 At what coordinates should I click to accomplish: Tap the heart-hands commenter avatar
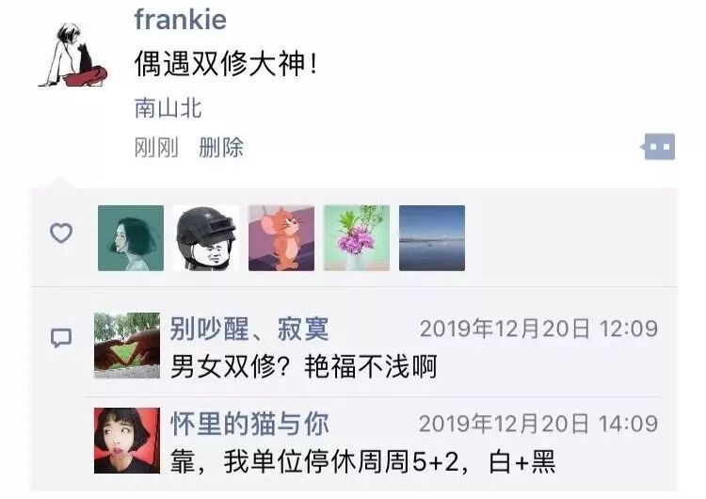click(x=127, y=346)
